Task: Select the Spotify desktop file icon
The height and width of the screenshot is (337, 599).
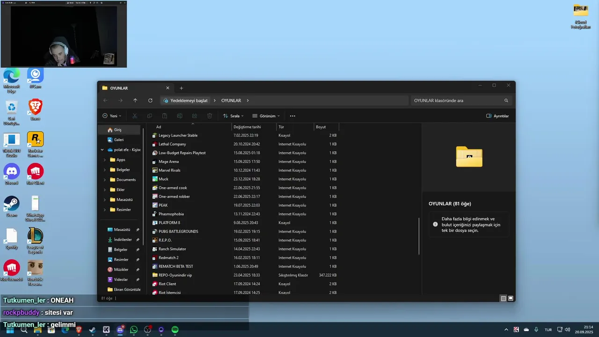Action: click(12, 239)
